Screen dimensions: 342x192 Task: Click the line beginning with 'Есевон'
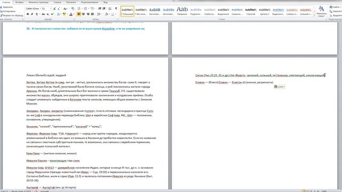234,82
